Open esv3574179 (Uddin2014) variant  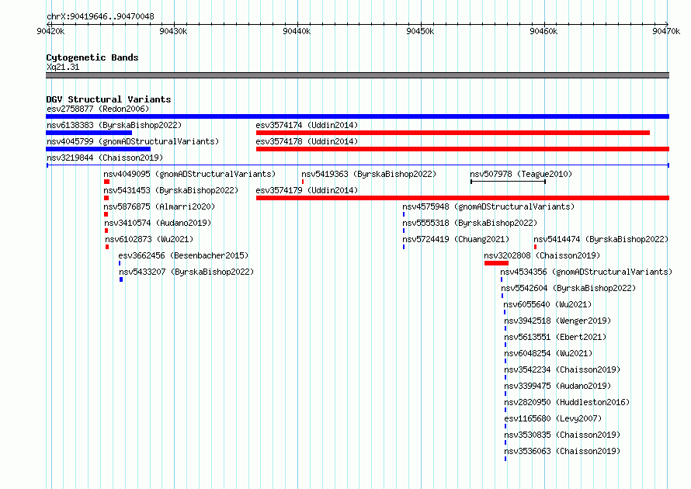pos(307,190)
